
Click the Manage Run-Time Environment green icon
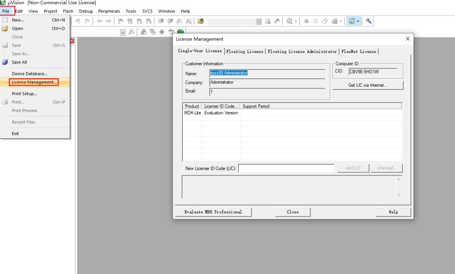pyautogui.click(x=180, y=31)
